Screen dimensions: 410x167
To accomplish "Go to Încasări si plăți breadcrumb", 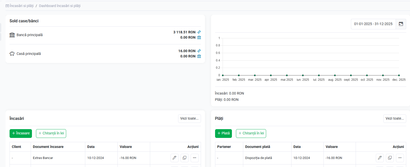I will (x=20, y=6).
